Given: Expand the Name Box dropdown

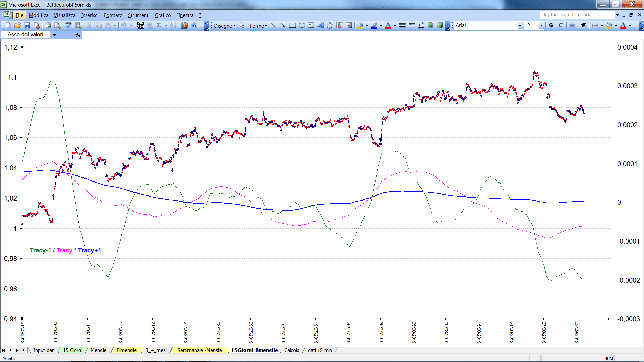Looking at the screenshot, I should tap(54, 35).
